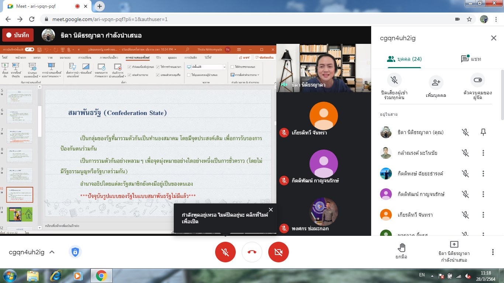
Task: Toggle the host controls switch
Action: point(477,80)
